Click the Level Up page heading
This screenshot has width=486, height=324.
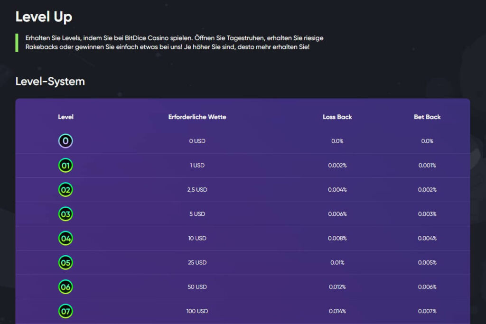pos(44,17)
